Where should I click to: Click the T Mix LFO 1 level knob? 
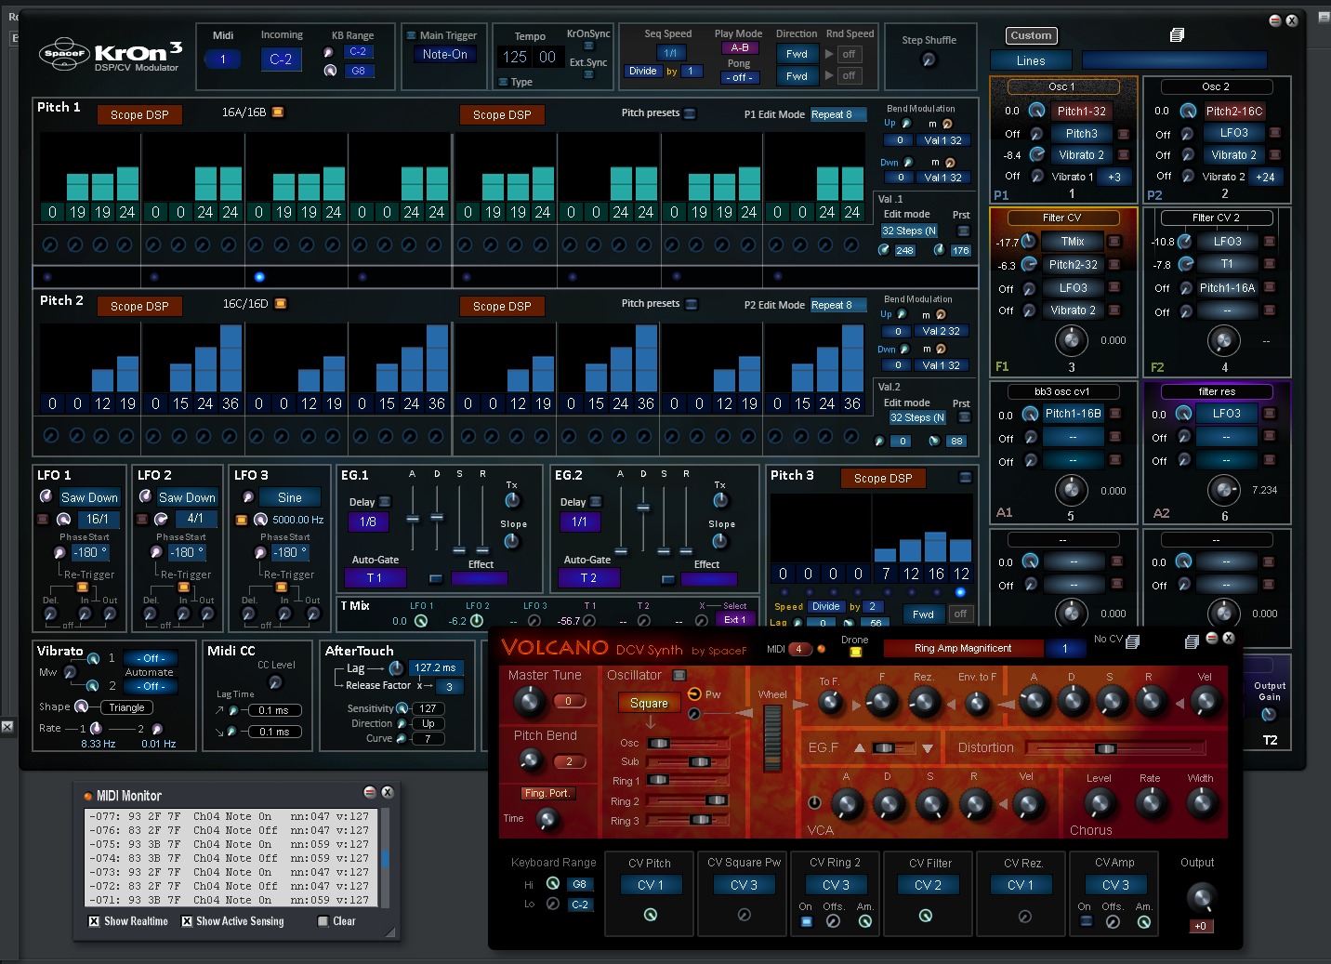click(x=421, y=621)
